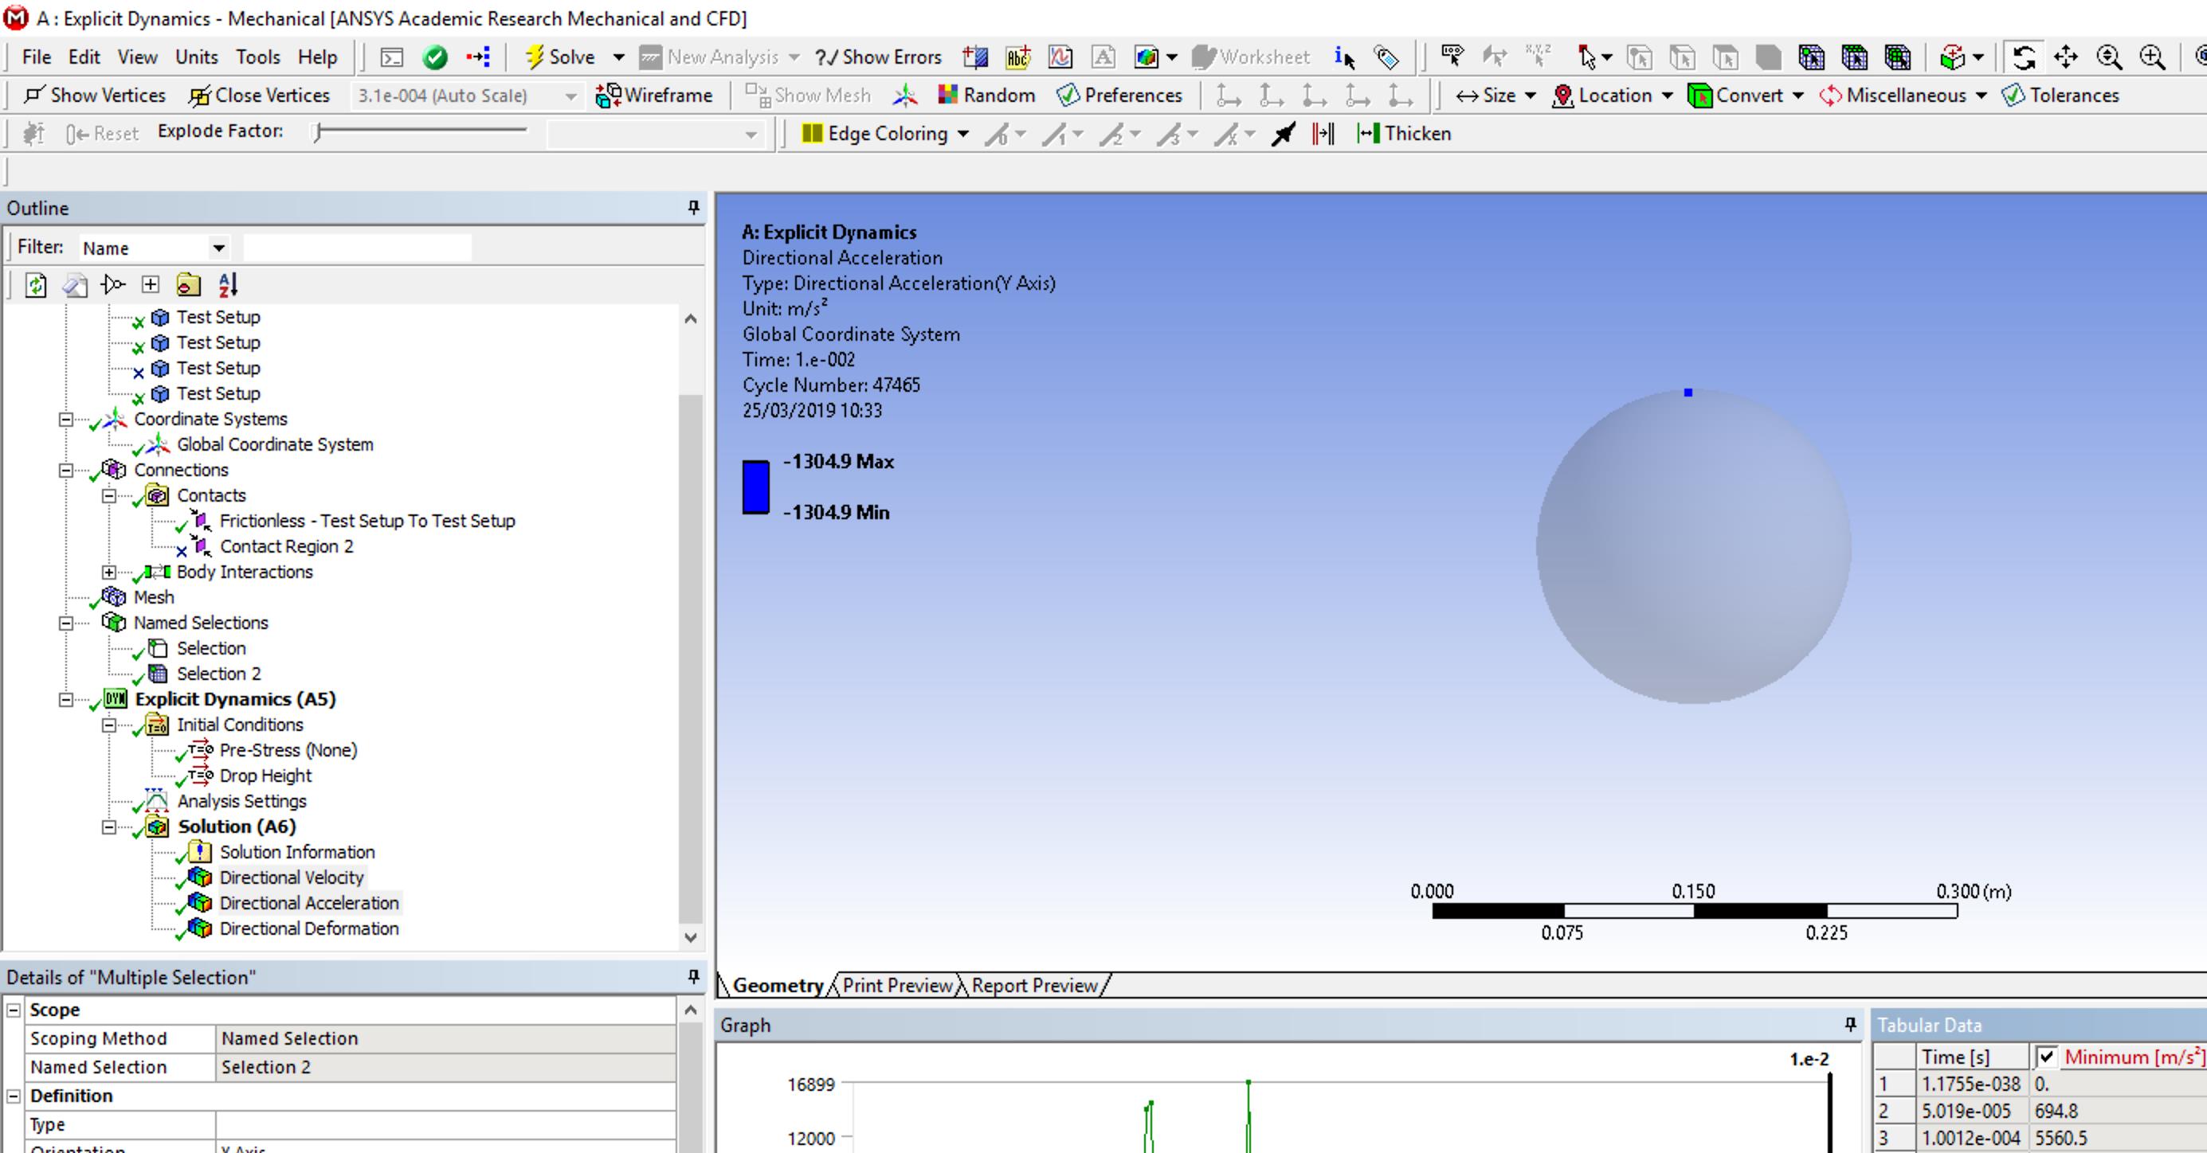2207x1153 pixels.
Task: Open the Filter Name dropdown
Action: click(218, 248)
